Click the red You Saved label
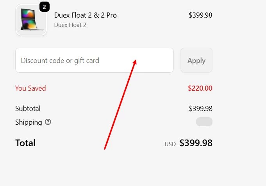The image size is (266, 186). coord(30,88)
